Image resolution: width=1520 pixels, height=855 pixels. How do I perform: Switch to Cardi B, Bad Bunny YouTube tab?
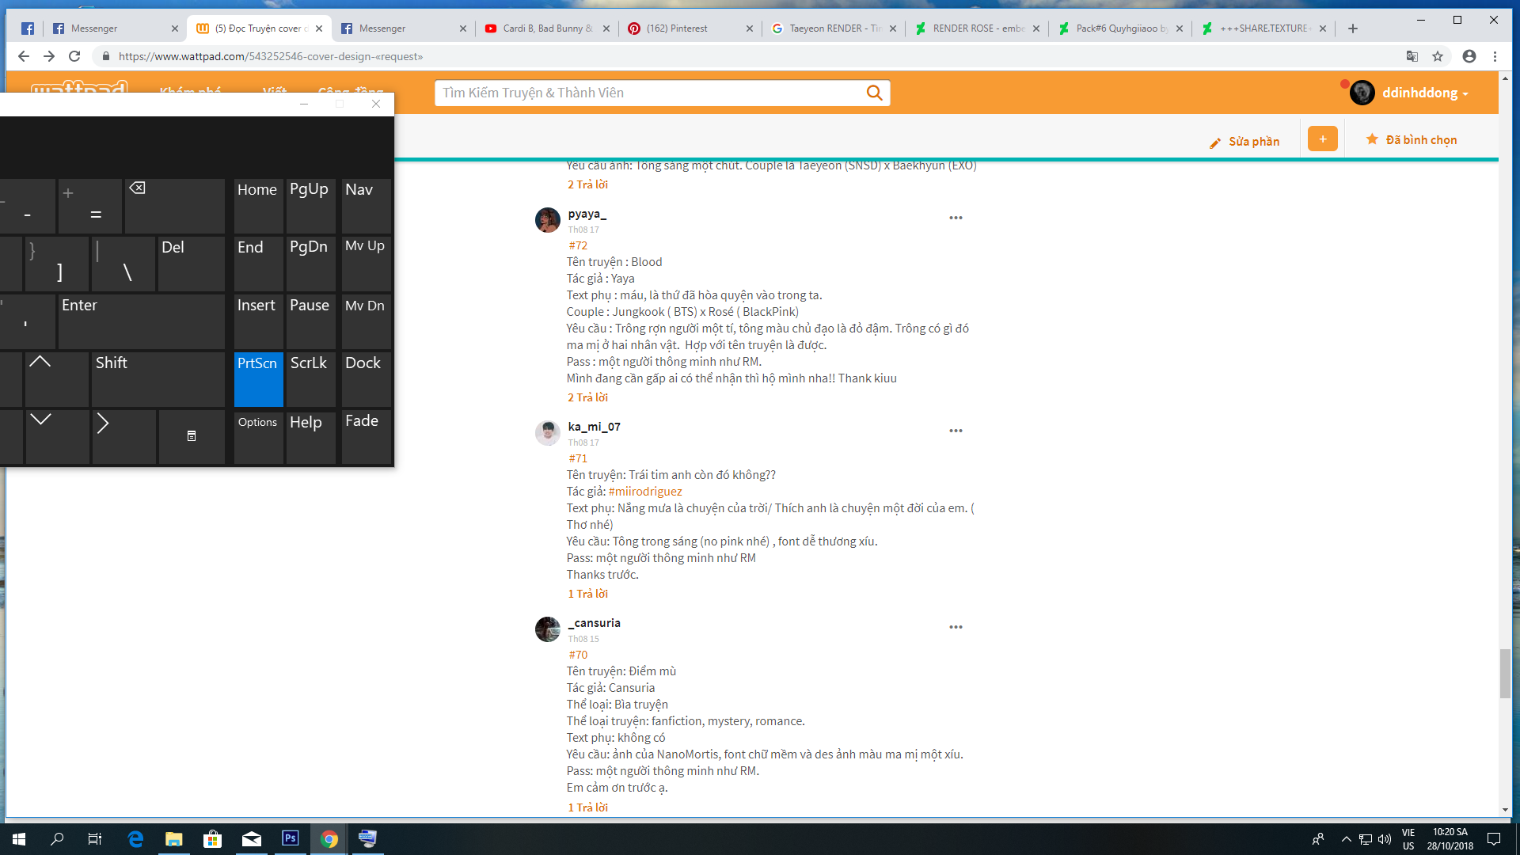547,28
